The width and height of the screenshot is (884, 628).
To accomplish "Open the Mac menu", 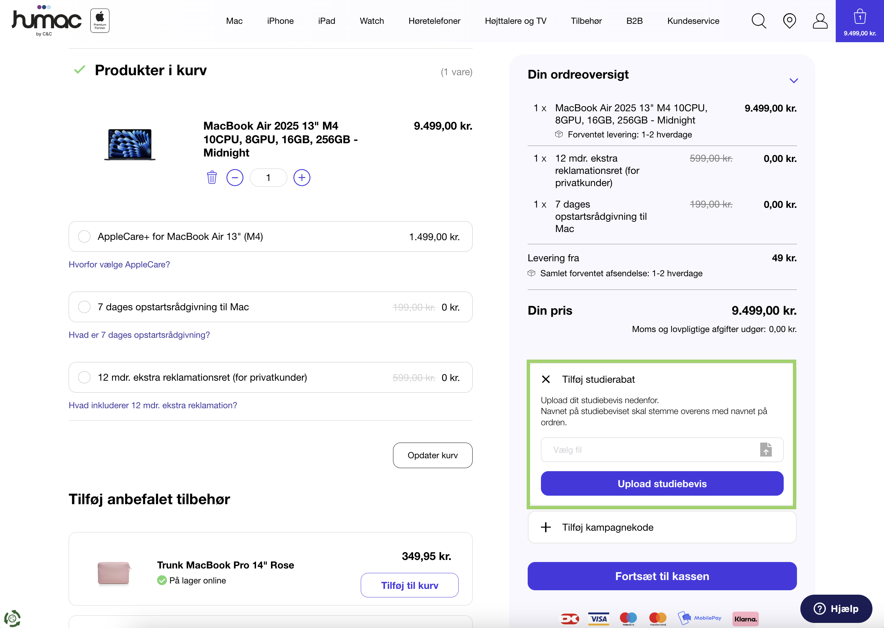I will click(x=234, y=21).
